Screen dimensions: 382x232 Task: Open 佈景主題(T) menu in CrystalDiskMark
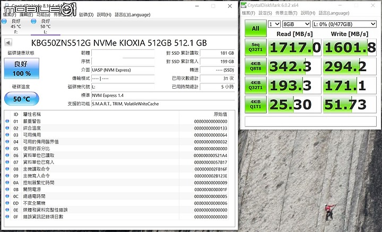pos(286,13)
